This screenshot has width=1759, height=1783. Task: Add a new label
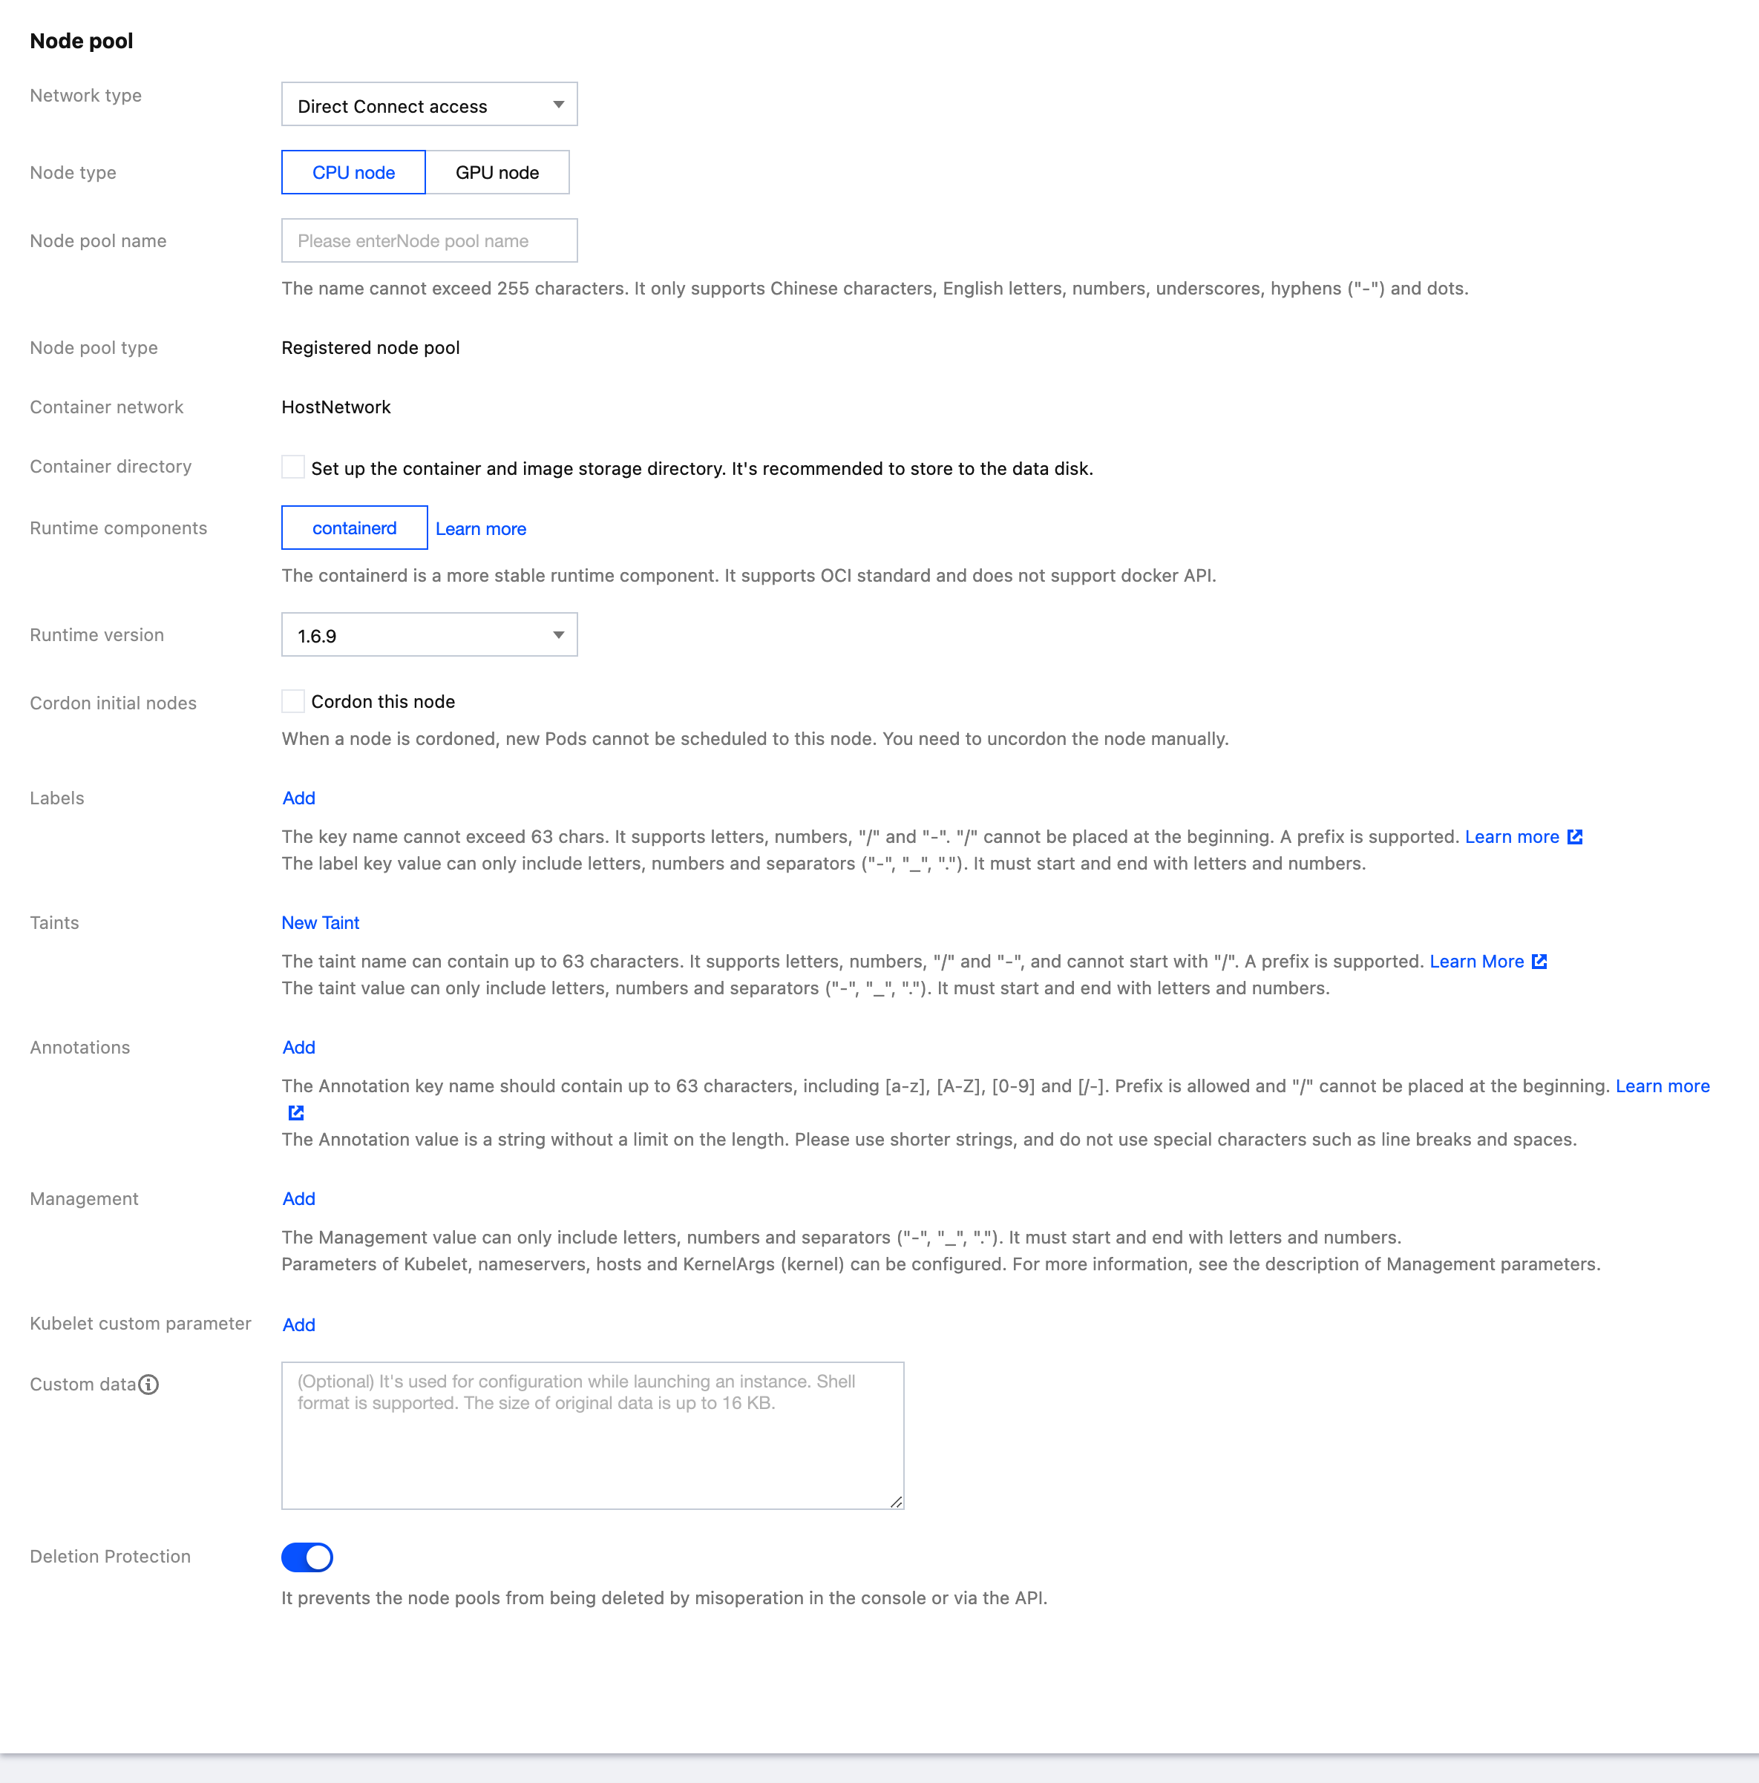click(x=298, y=798)
